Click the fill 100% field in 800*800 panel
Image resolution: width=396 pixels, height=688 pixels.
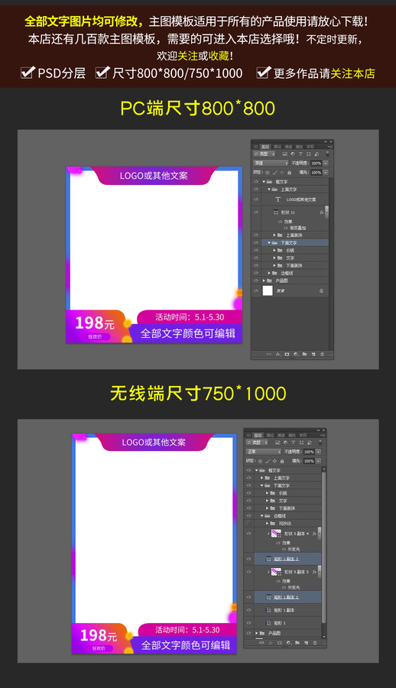[x=316, y=173]
